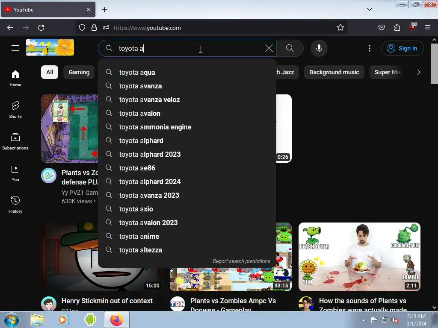The height and width of the screenshot is (328, 438).
Task: Open a new browser tab
Action: [x=104, y=10]
